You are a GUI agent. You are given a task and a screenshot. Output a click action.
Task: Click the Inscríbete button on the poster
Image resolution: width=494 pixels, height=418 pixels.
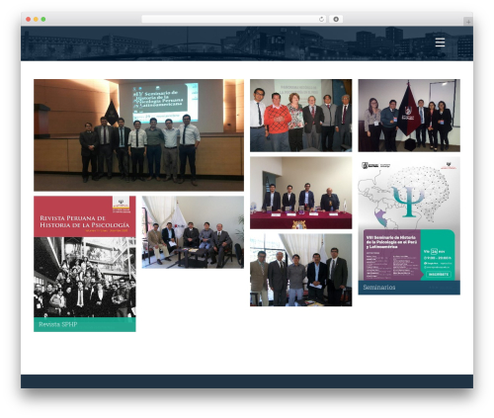439,274
